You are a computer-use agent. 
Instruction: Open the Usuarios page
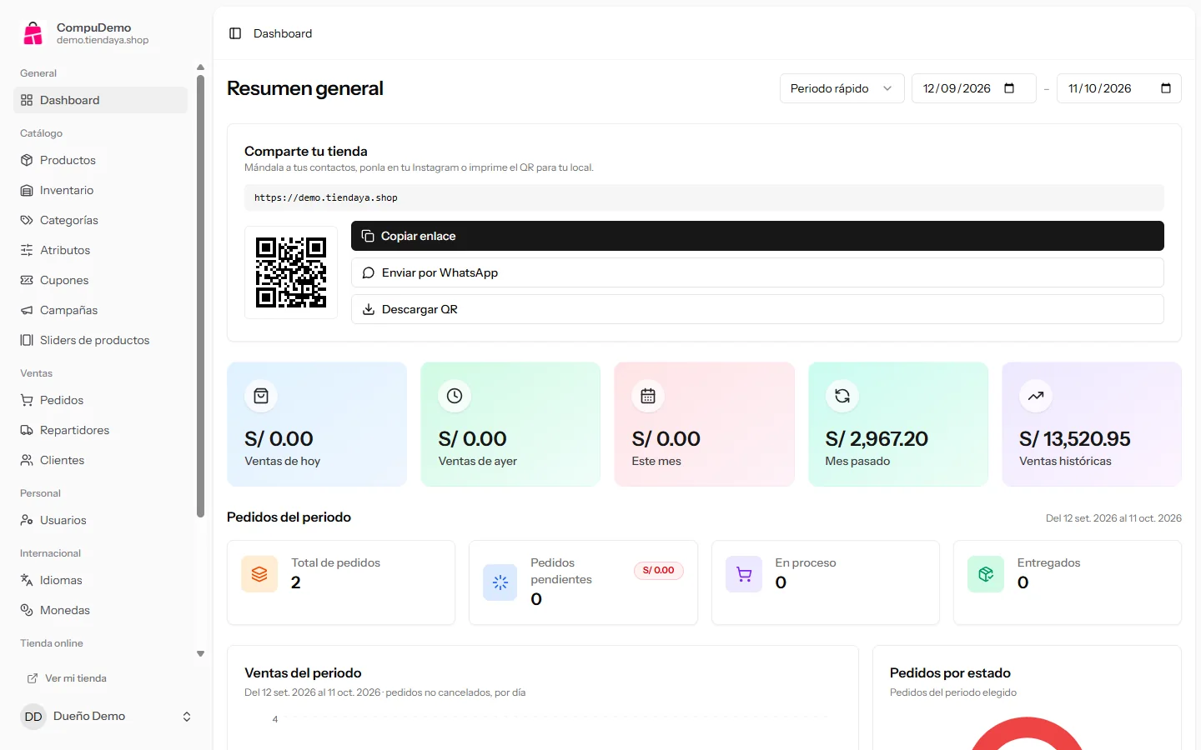pos(100,520)
